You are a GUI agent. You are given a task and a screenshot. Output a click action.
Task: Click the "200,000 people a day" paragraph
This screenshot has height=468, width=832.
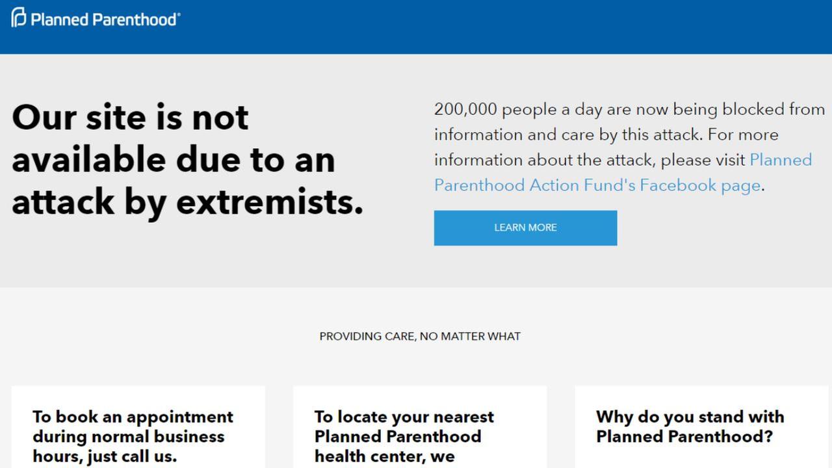(x=629, y=147)
